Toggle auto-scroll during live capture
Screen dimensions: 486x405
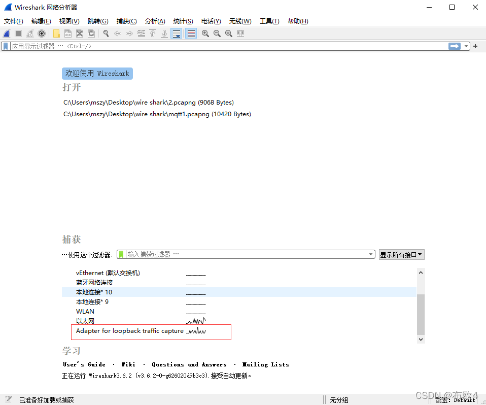(177, 33)
